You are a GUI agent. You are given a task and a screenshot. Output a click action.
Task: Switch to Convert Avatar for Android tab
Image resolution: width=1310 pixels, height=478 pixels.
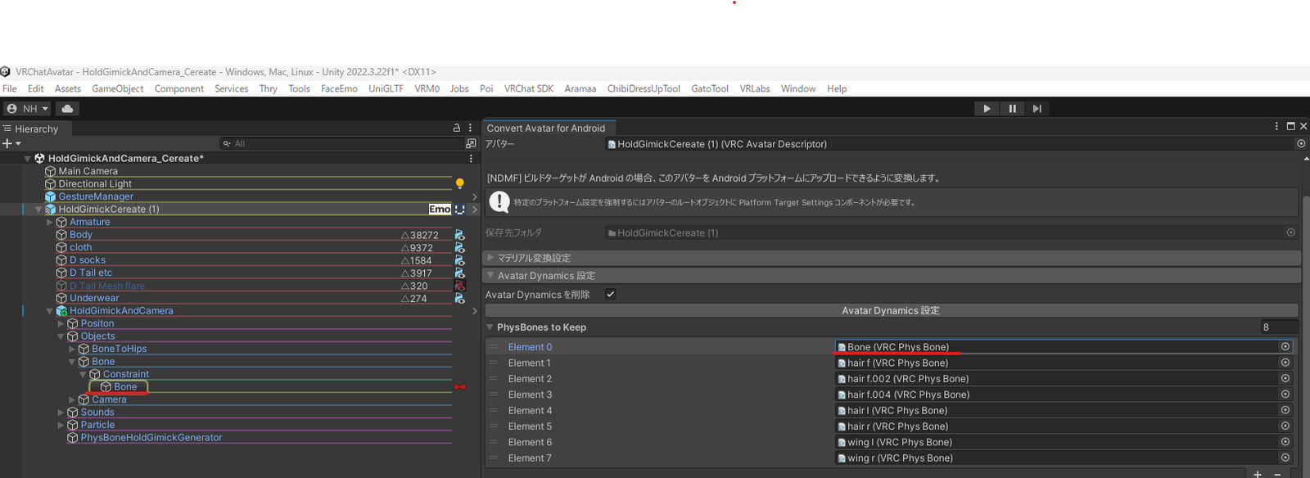point(545,129)
